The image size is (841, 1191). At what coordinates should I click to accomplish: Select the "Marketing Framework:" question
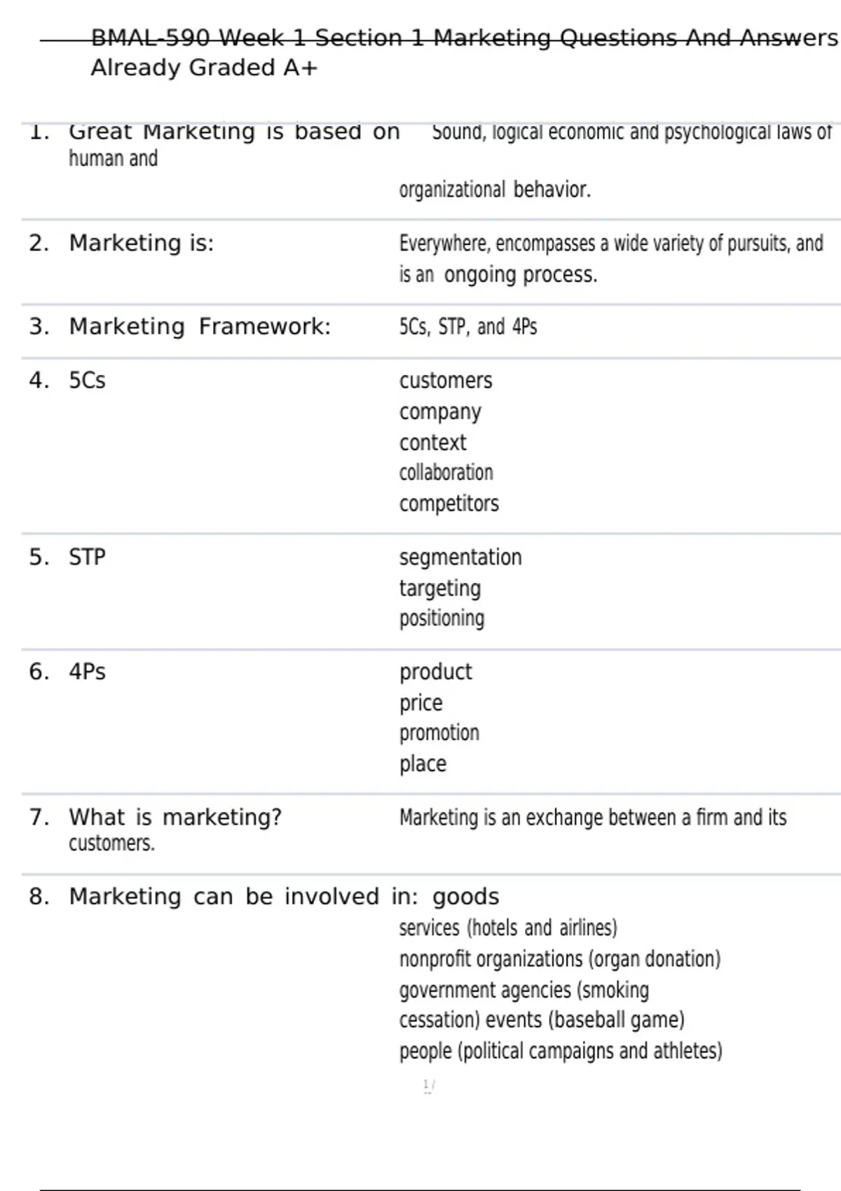199,326
